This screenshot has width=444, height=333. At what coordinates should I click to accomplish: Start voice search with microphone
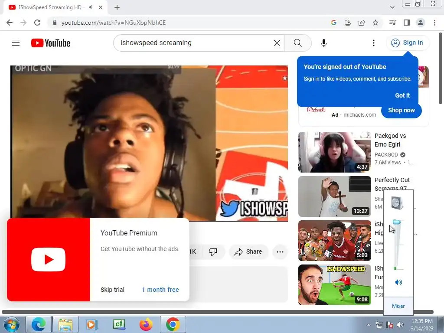click(323, 43)
